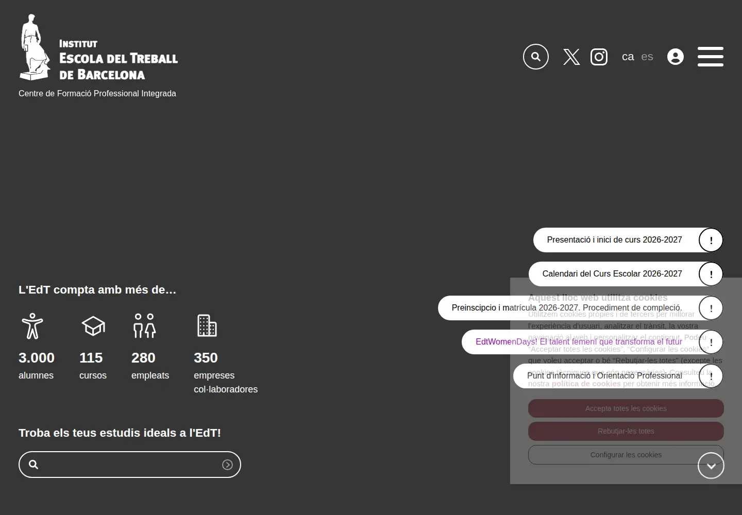Click 'Troba els teus estudis ideals a l'EdT!' heading
This screenshot has height=515, width=742.
120,433
